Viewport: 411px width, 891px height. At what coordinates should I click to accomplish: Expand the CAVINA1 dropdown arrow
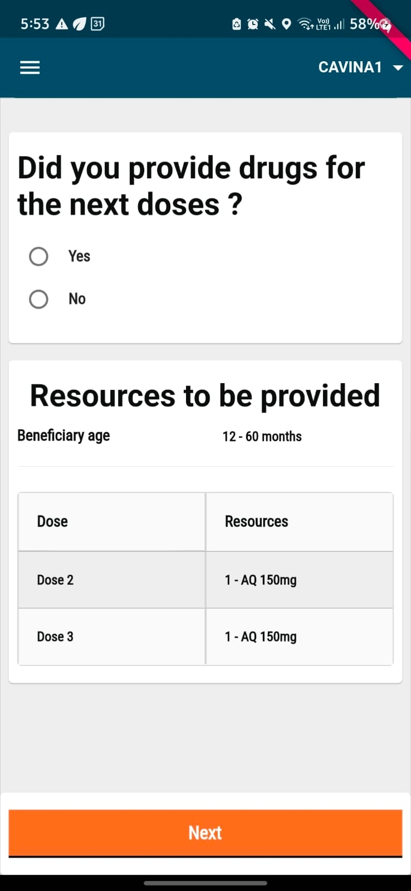click(398, 68)
